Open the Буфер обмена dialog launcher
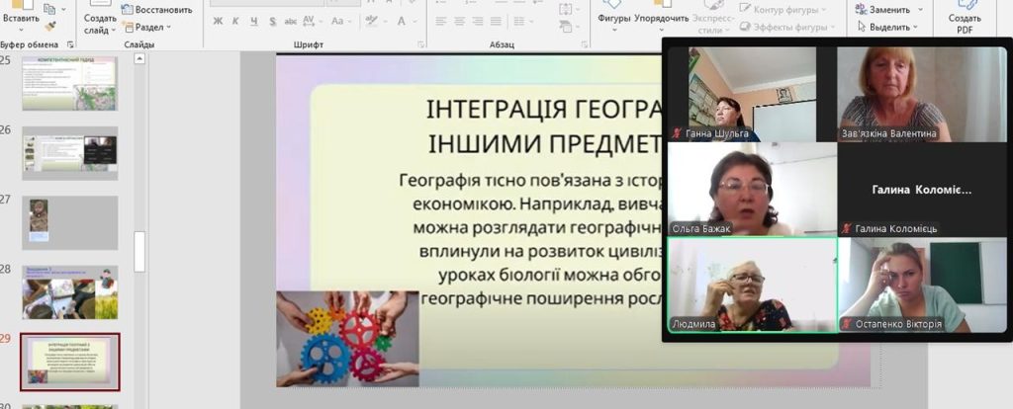Viewport: 1013px width, 409px height. (70, 44)
